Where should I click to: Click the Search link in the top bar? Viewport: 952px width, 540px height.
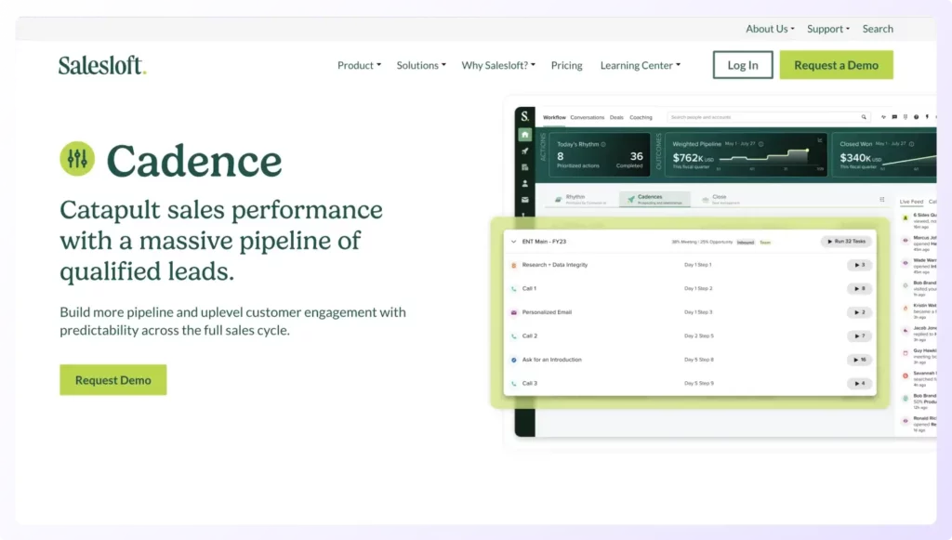pyautogui.click(x=878, y=29)
